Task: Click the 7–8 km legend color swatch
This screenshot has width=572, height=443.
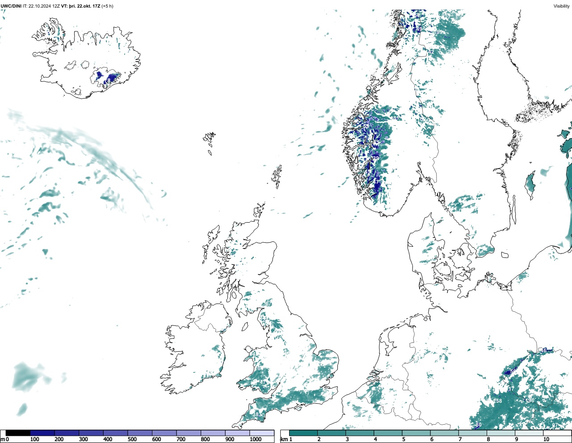Action: (x=473, y=433)
